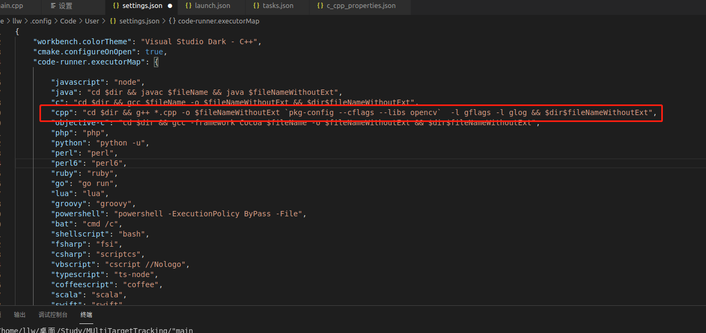The height and width of the screenshot is (333, 706).
Task: Select the 终端 panel tab
Action: (86, 315)
